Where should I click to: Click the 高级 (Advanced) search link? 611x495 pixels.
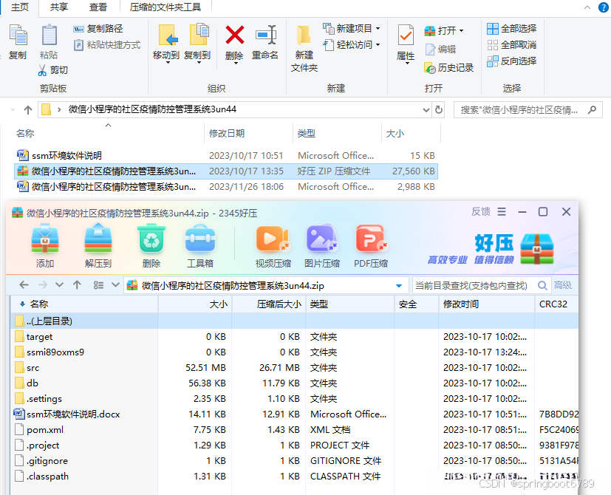point(563,286)
